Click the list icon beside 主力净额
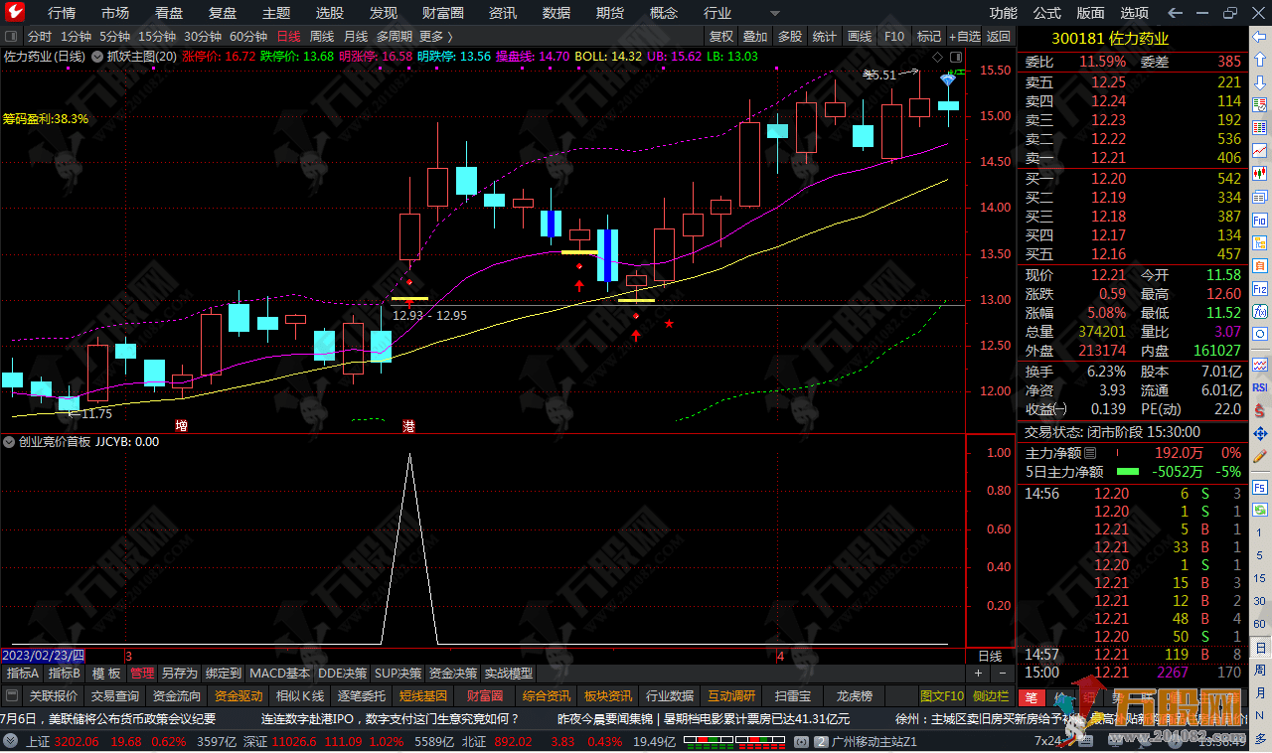This screenshot has width=1272, height=753. click(x=1089, y=453)
